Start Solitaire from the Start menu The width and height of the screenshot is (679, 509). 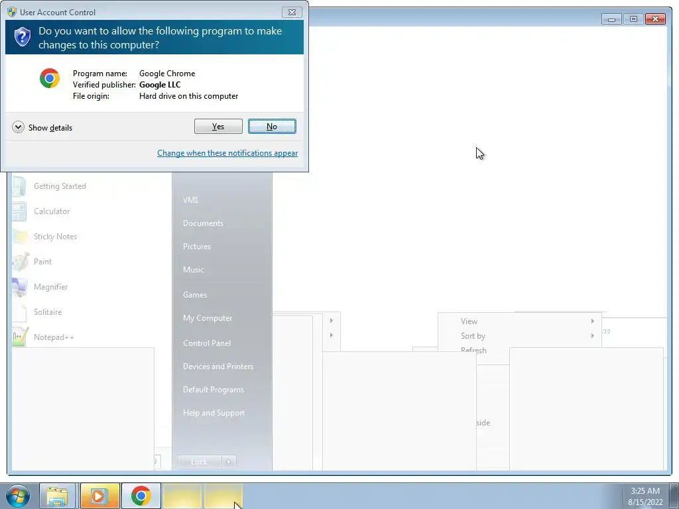pos(48,311)
